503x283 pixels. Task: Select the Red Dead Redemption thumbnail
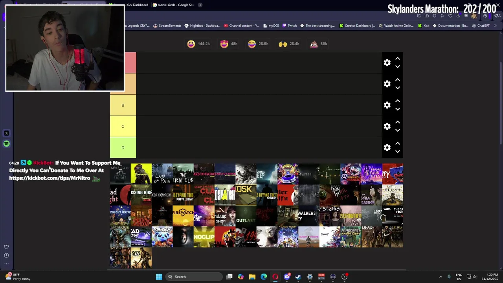click(225, 237)
